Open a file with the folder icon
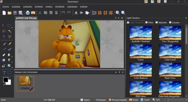This screenshot has width=188, height=102. (10, 13)
